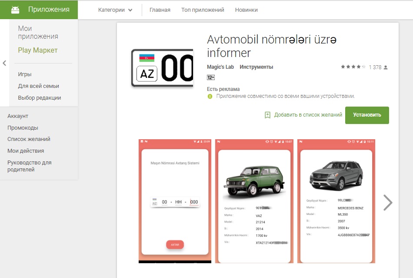Open the Главная tab
Screen dimensions: 413x278
tap(160, 10)
